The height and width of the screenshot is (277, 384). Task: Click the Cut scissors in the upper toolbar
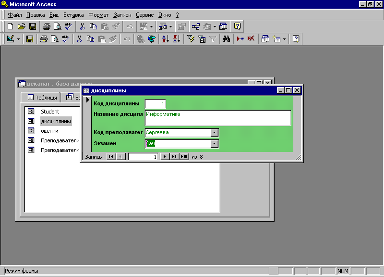82,26
